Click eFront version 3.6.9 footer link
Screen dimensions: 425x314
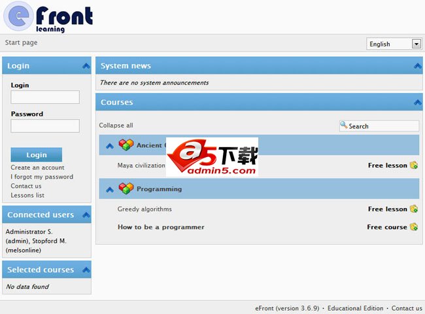click(287, 308)
